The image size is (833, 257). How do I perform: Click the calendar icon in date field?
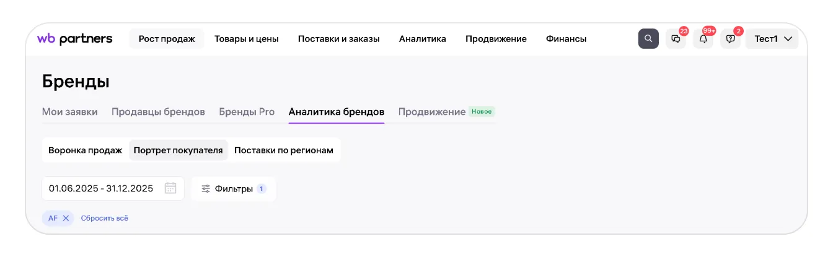(x=170, y=188)
